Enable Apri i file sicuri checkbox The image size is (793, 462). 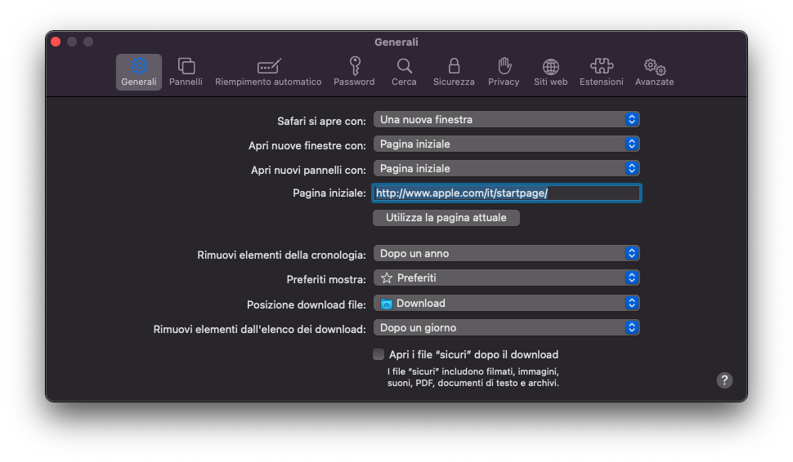[379, 354]
